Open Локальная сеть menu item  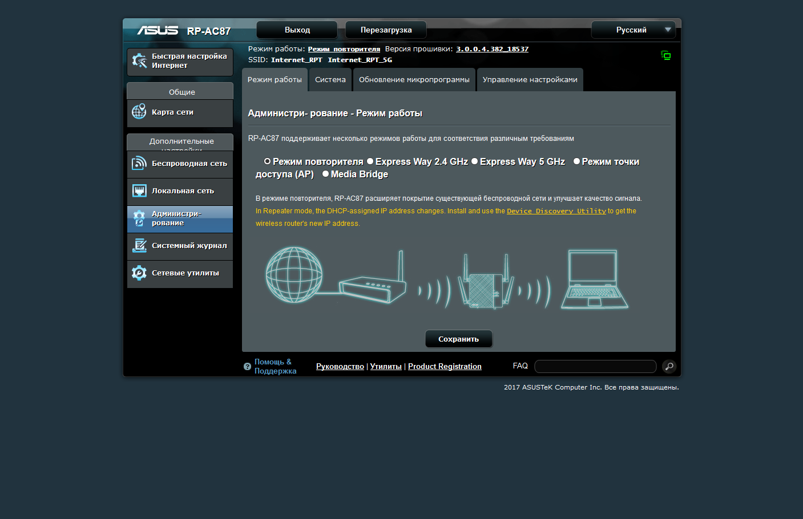click(180, 191)
